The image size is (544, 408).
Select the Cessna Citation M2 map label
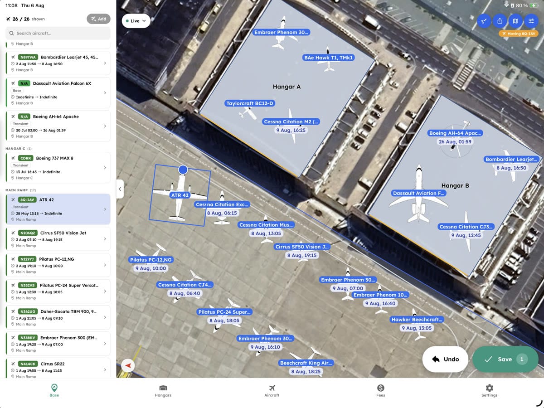point(291,121)
